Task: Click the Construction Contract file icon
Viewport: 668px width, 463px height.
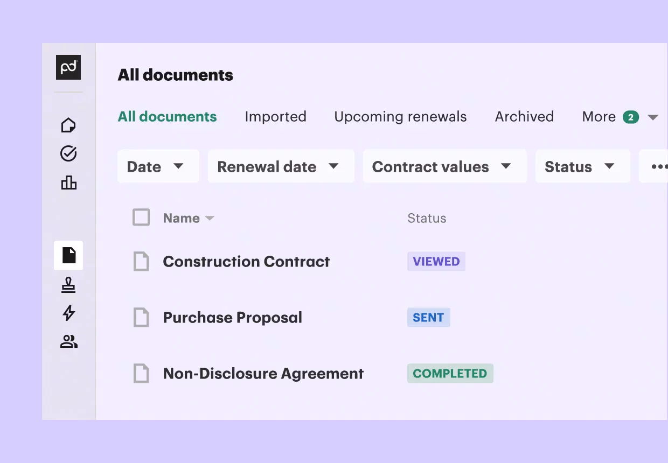Action: pos(141,262)
